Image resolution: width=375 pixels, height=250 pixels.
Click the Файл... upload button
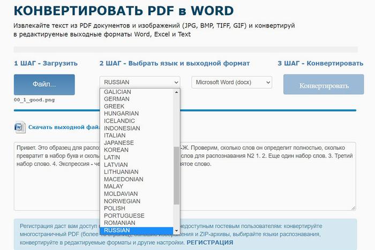(x=44, y=84)
